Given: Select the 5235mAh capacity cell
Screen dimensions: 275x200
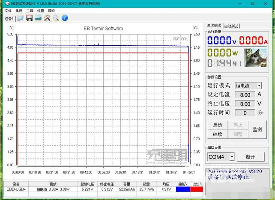Looking at the screenshot, I should click(x=126, y=189).
